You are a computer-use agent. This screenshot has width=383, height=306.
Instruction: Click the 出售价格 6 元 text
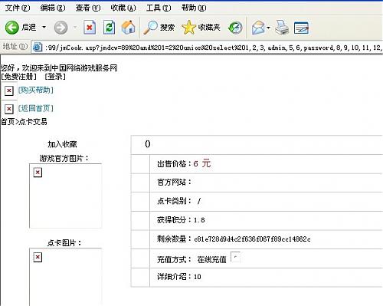coord(184,163)
